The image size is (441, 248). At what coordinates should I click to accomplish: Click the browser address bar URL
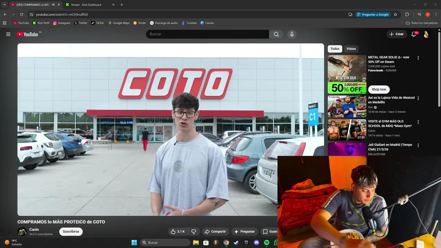62,14
